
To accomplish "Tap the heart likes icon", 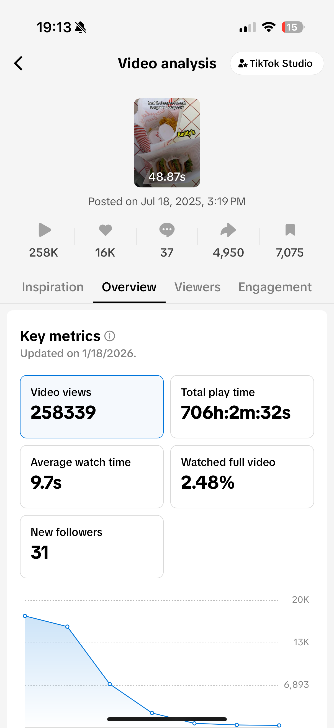I will [x=106, y=230].
